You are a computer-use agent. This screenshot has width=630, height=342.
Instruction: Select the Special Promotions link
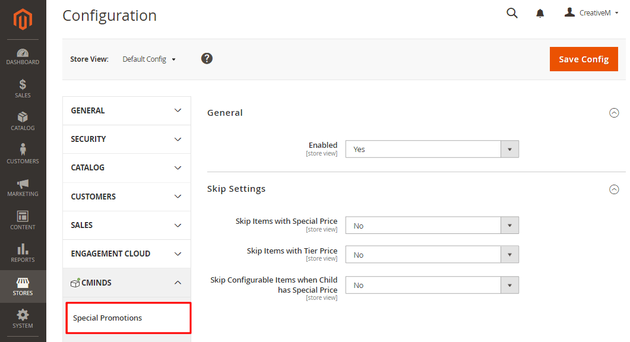107,318
